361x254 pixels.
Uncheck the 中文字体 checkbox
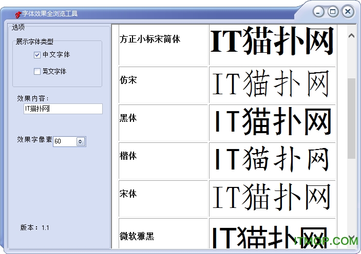click(x=37, y=55)
